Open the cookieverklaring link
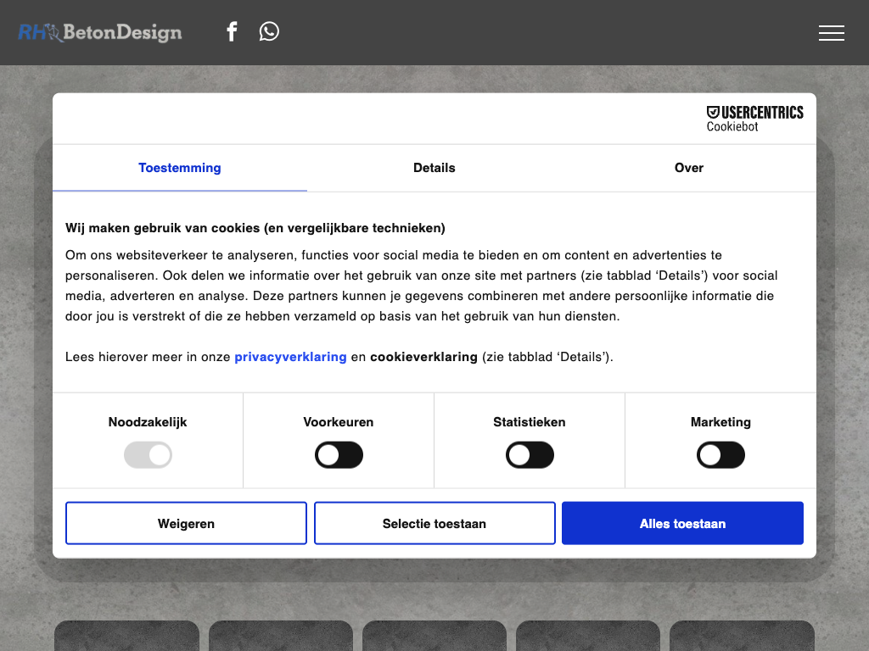 [423, 357]
